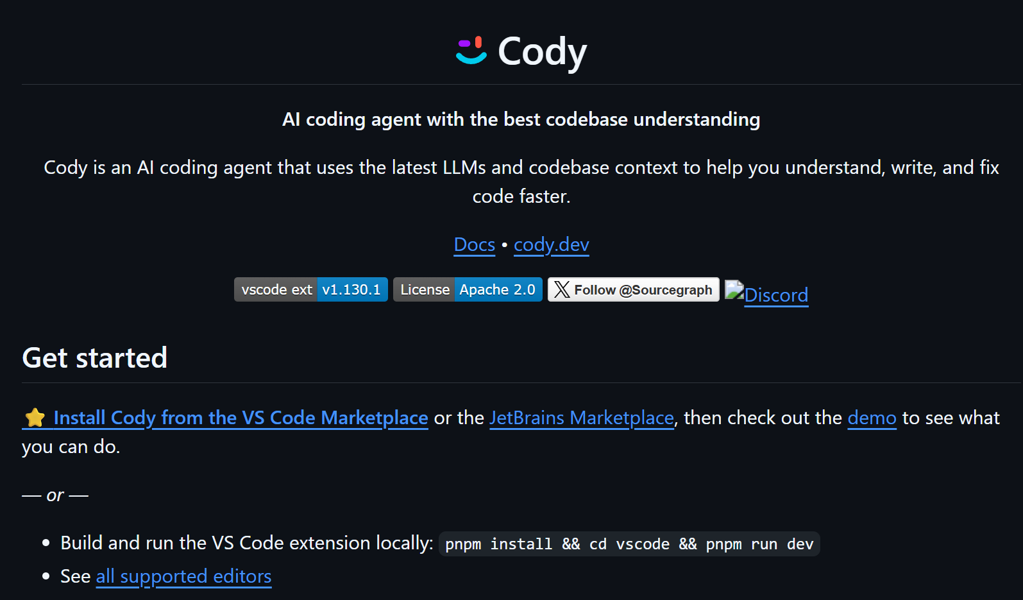Open the cody.dev link
The height and width of the screenshot is (600, 1023).
552,244
